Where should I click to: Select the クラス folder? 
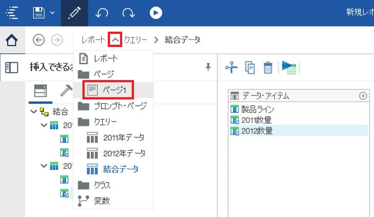113,185
